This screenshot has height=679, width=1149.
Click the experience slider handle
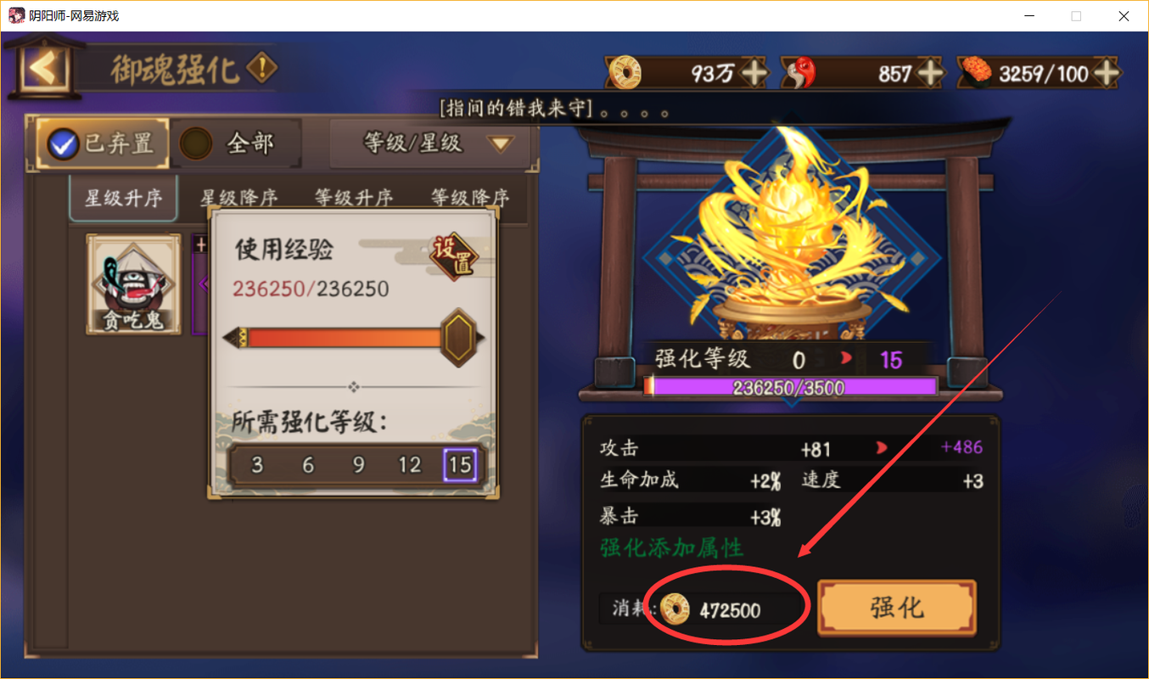(x=459, y=338)
